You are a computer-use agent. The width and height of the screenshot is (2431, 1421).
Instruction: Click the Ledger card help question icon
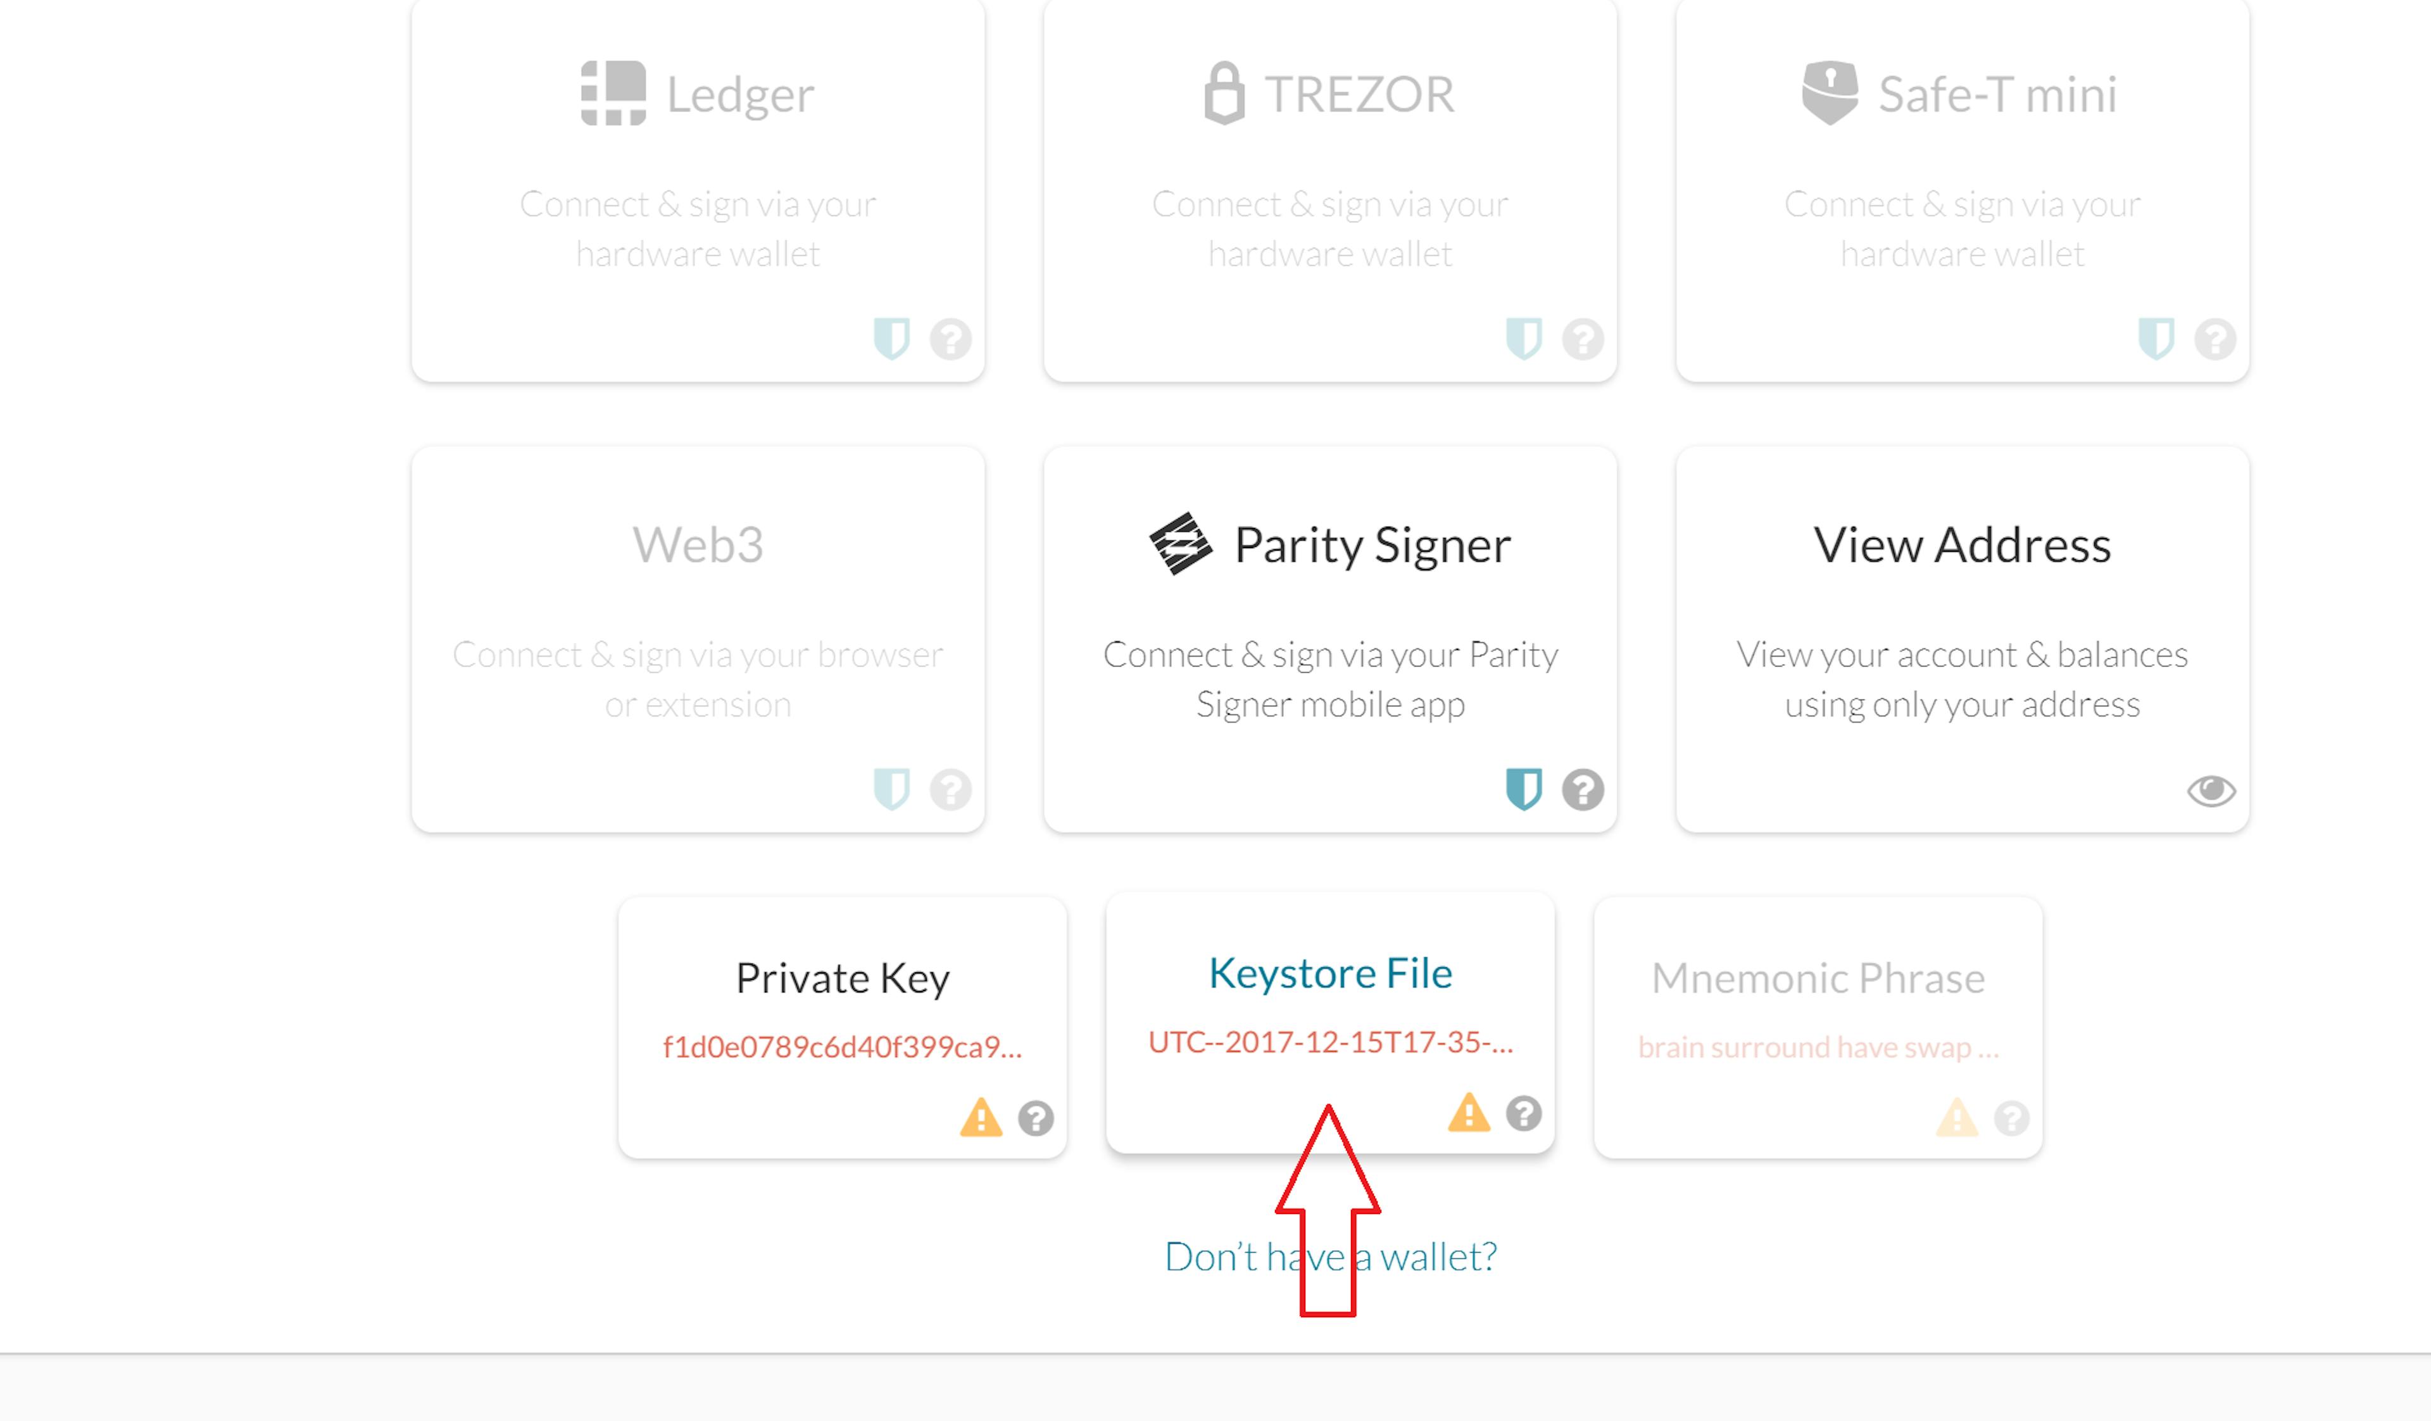coord(950,339)
